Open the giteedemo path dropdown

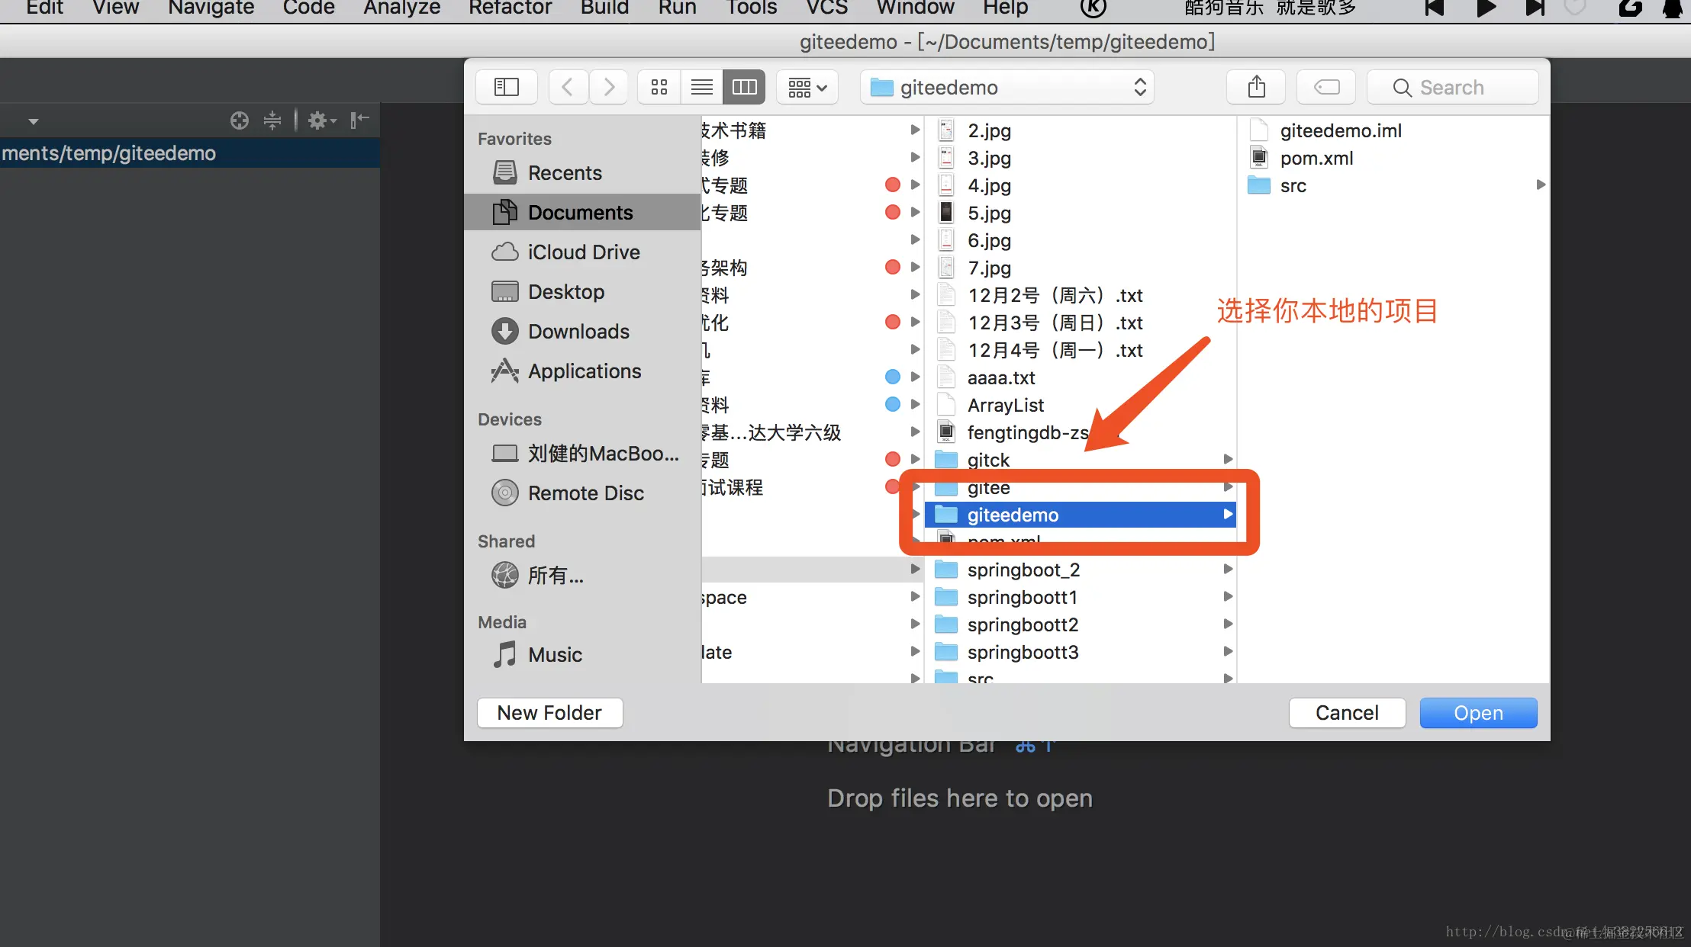(x=1007, y=88)
